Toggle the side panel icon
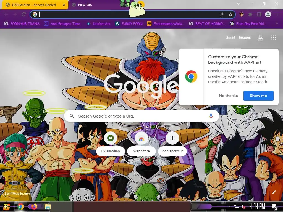This screenshot has height=212, width=283. coord(259,14)
